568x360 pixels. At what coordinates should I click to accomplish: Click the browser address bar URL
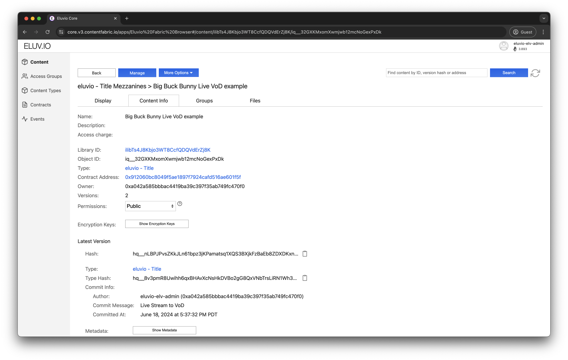[x=224, y=32]
